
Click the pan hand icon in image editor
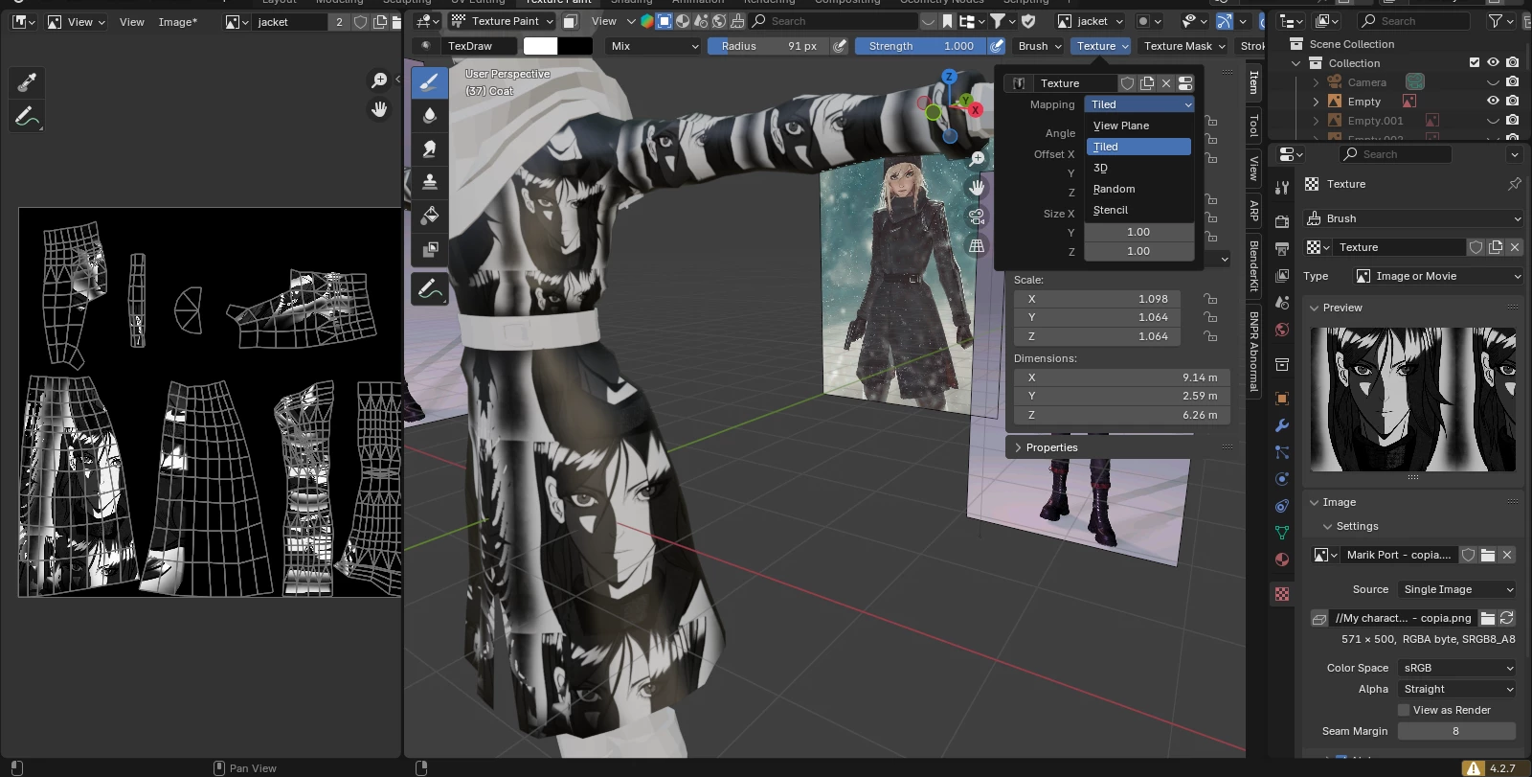[380, 109]
